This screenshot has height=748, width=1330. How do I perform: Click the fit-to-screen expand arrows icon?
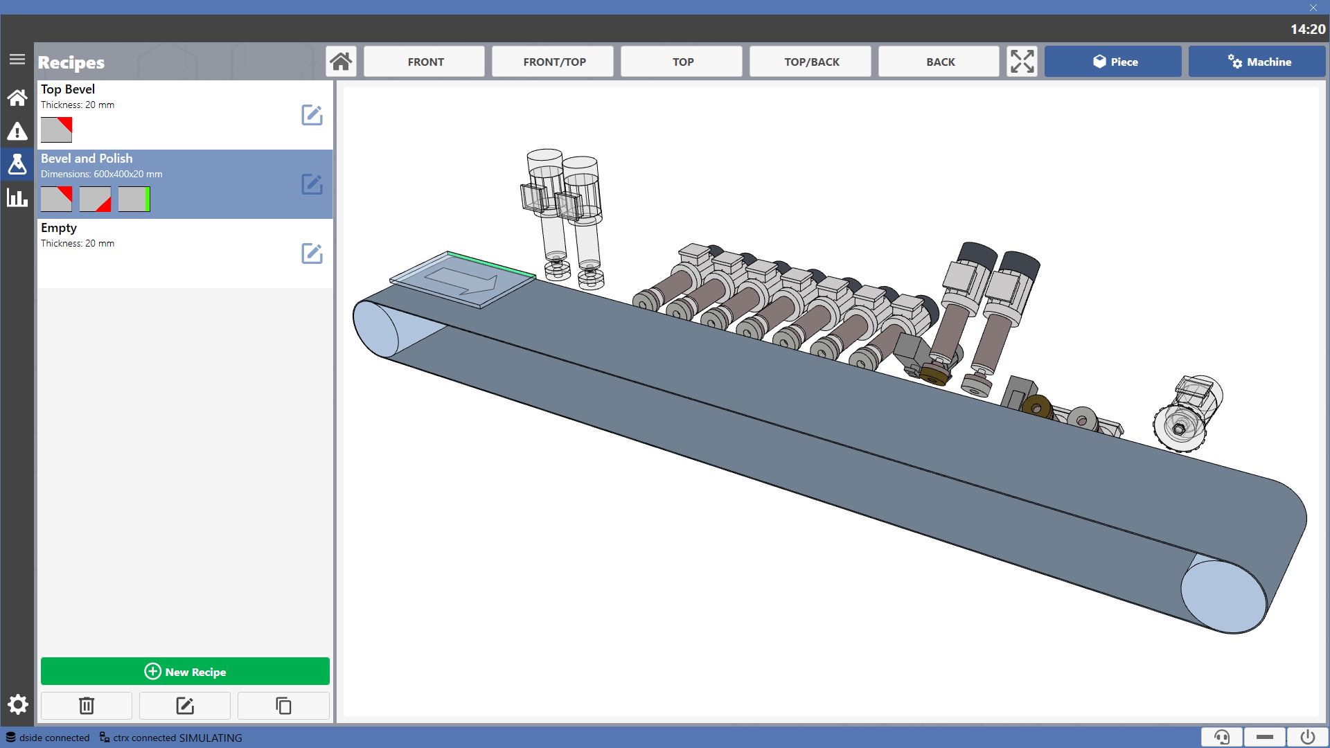(x=1022, y=62)
